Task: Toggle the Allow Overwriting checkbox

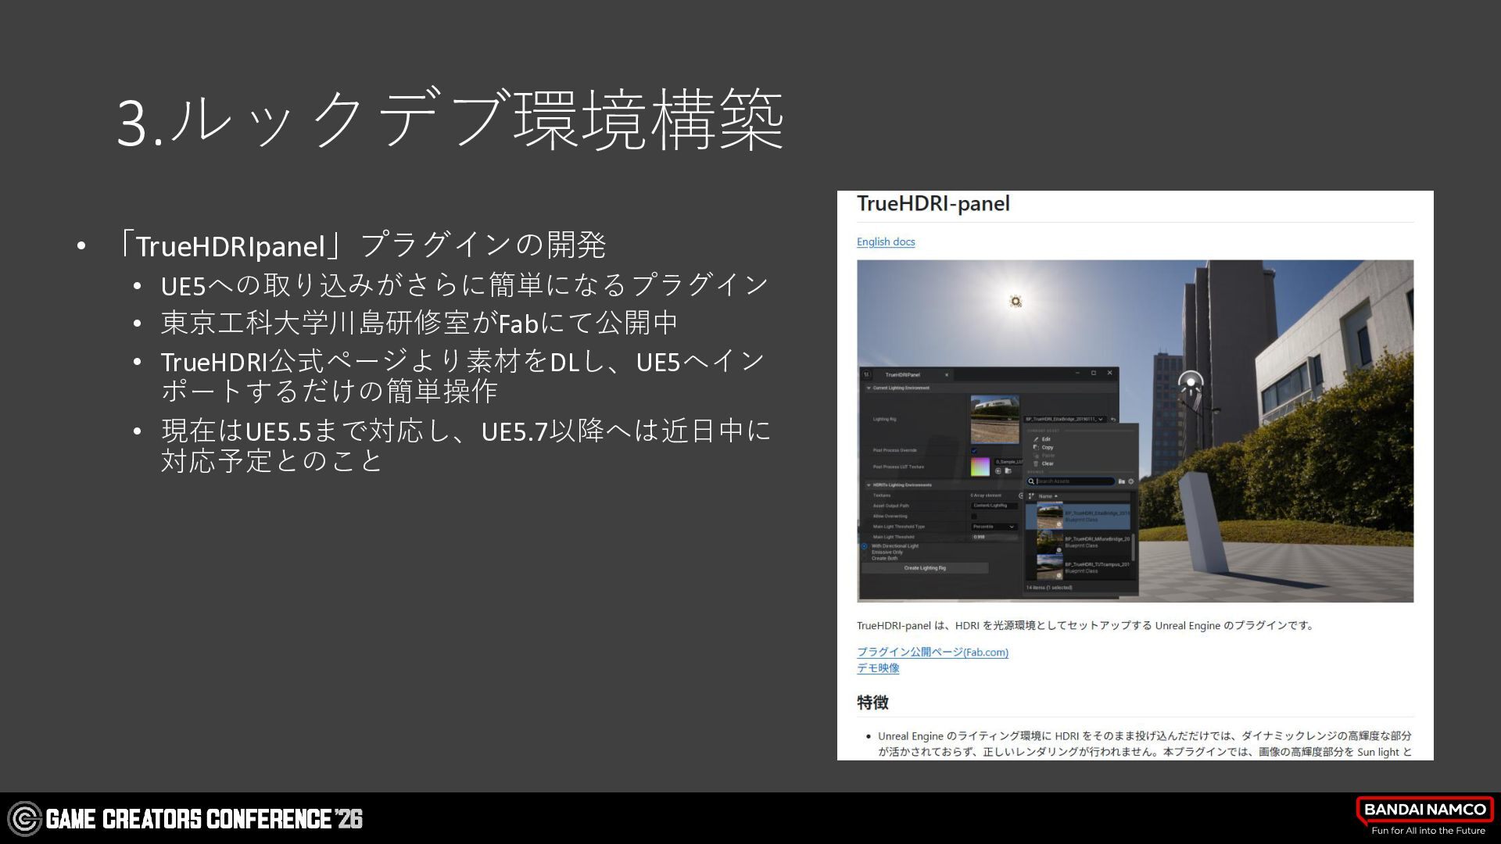Action: coord(974,517)
